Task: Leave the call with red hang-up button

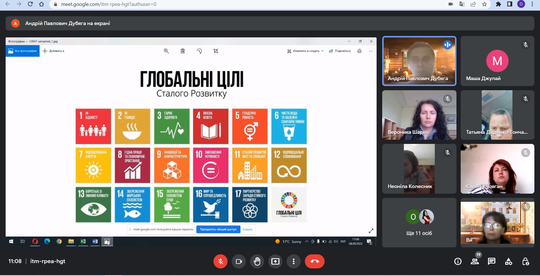Action: pyautogui.click(x=315, y=261)
